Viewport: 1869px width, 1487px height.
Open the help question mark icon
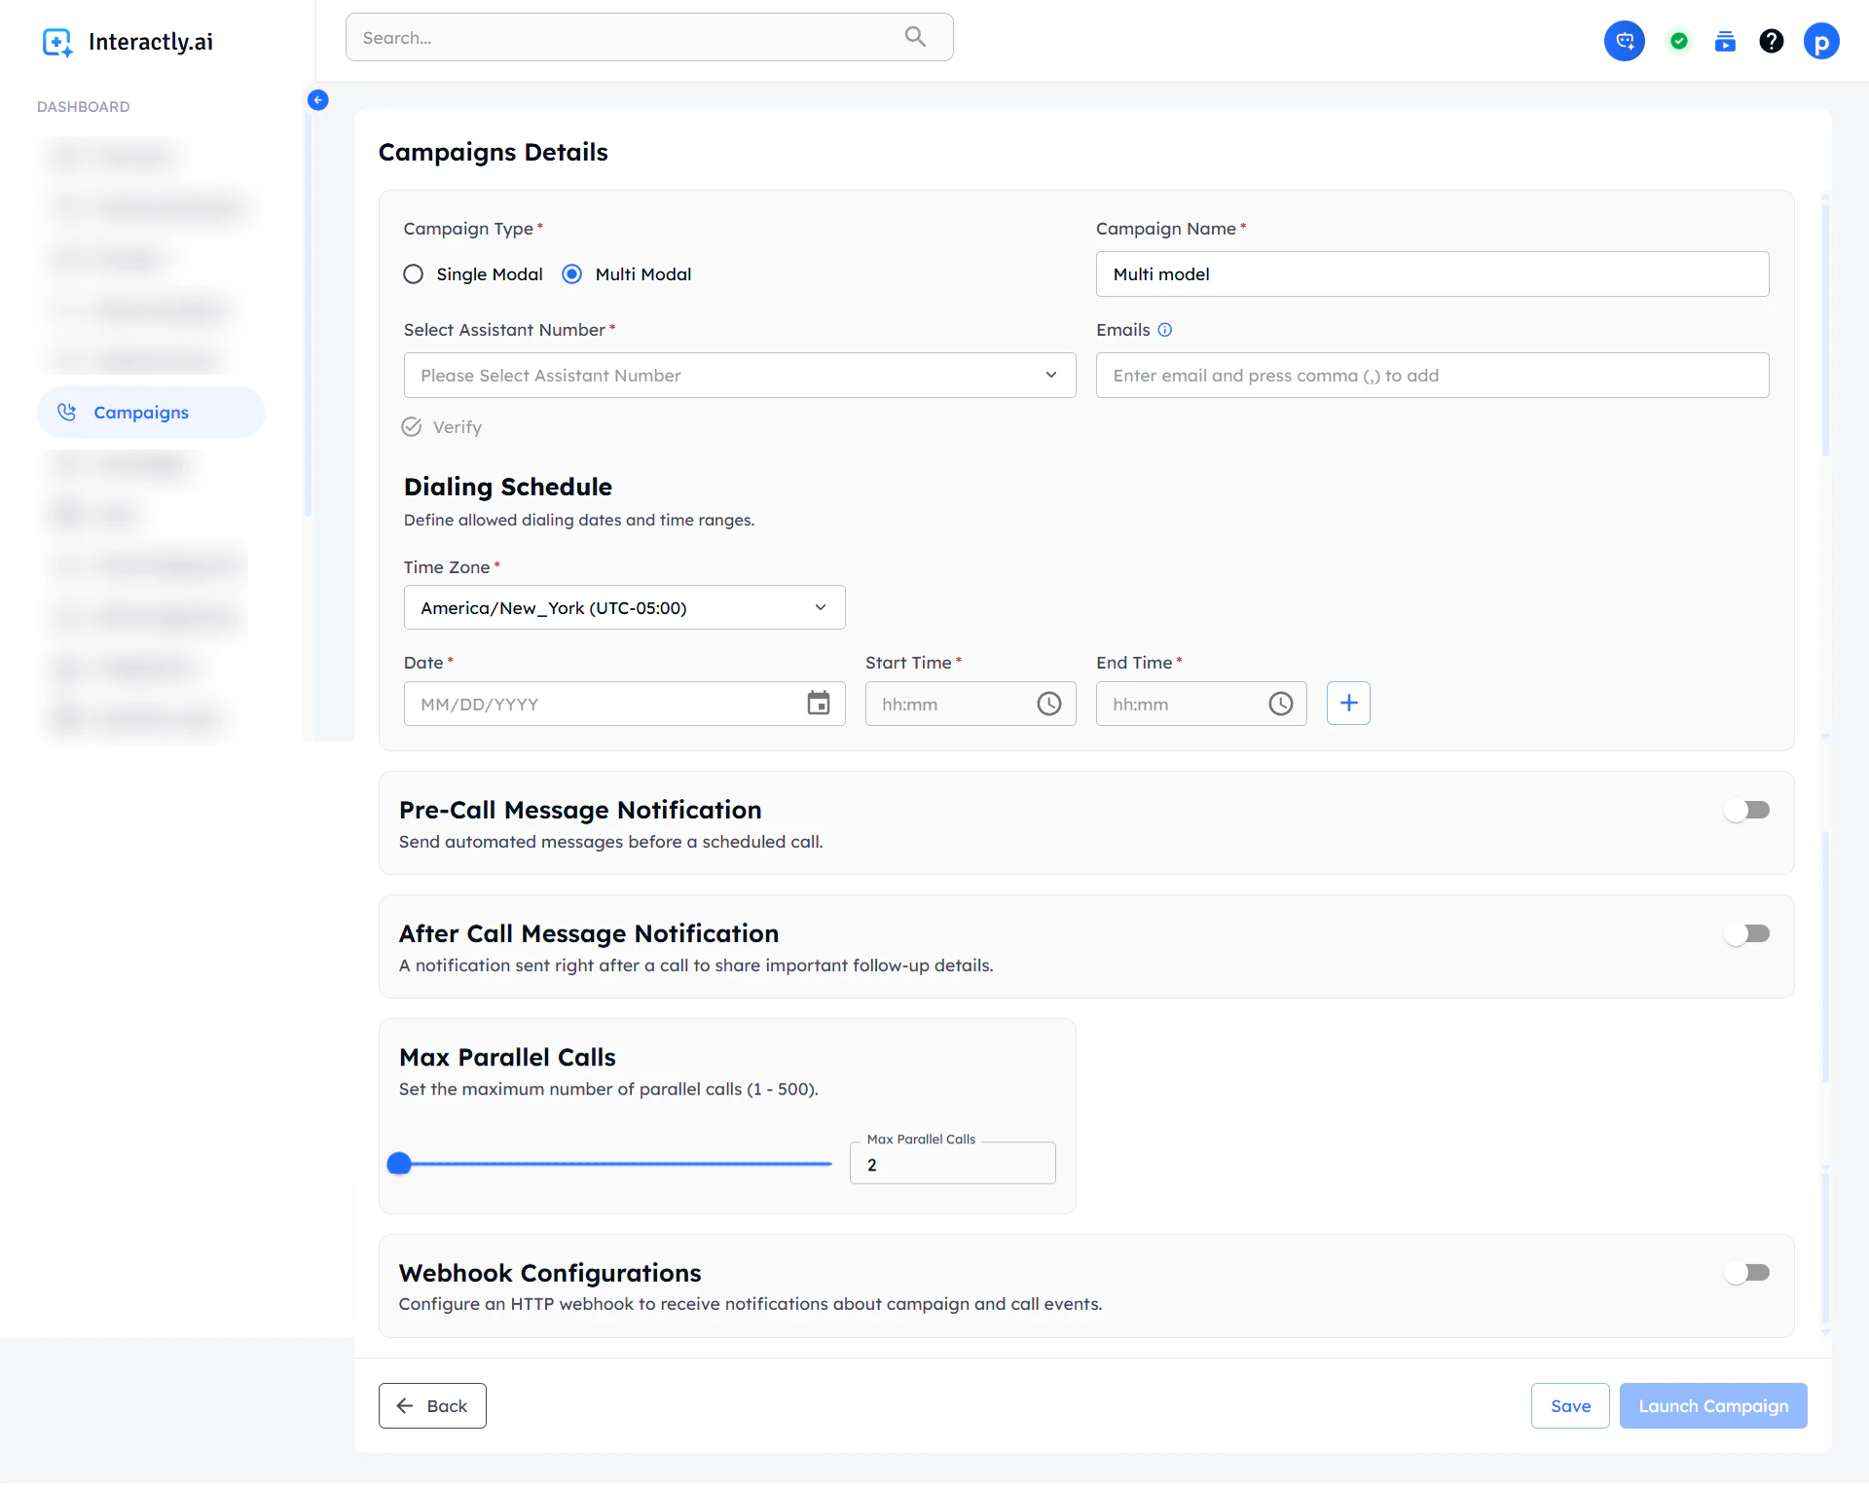click(x=1771, y=41)
